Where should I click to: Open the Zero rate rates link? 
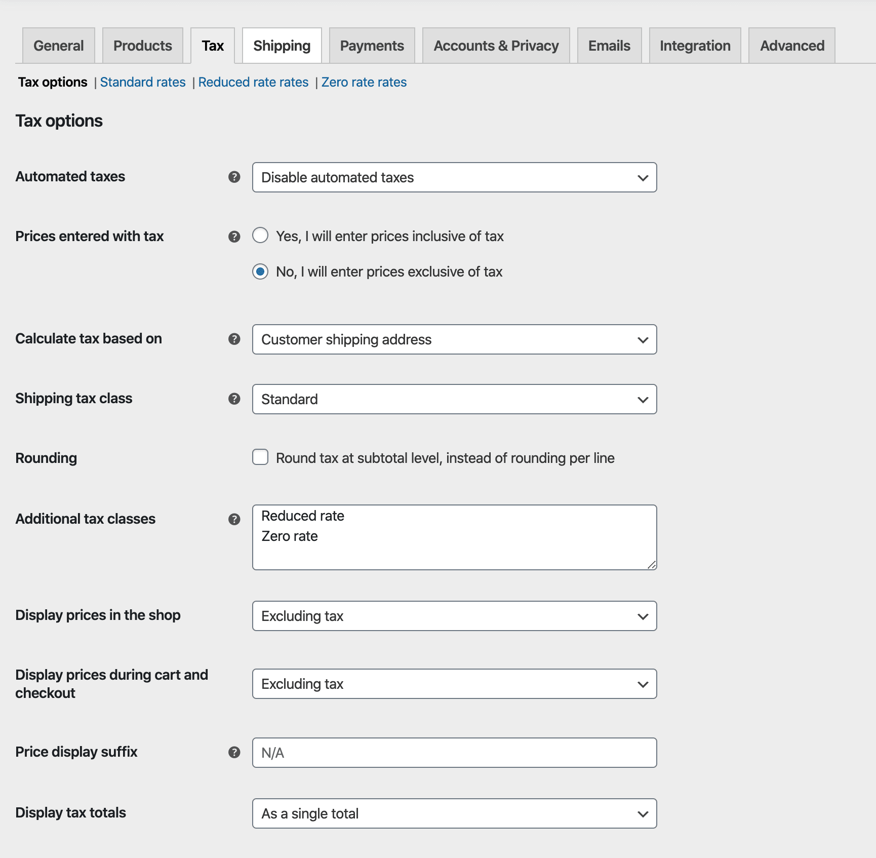364,82
